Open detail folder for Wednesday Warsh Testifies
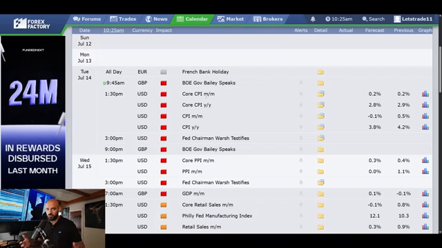 [x=320, y=183]
